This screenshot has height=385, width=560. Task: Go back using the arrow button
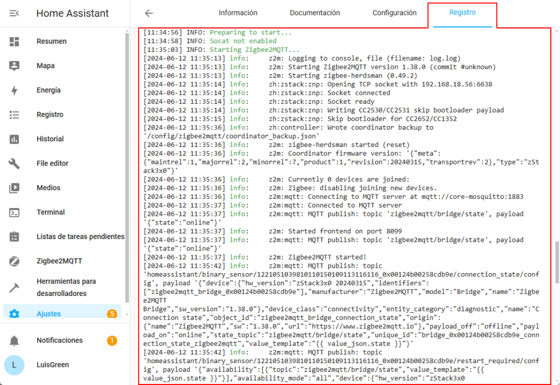tap(148, 14)
